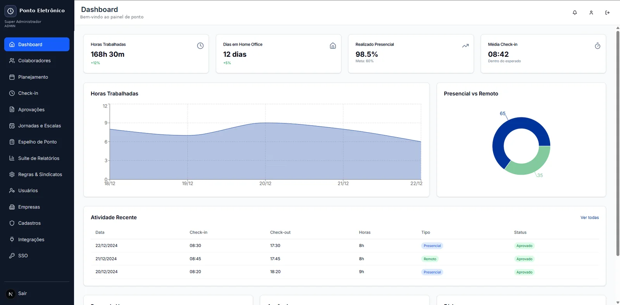The height and width of the screenshot is (305, 620).
Task: Click the house icon on Home Office card
Action: (x=333, y=46)
